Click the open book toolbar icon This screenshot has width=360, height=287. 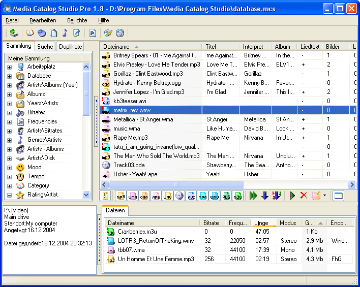30,33
